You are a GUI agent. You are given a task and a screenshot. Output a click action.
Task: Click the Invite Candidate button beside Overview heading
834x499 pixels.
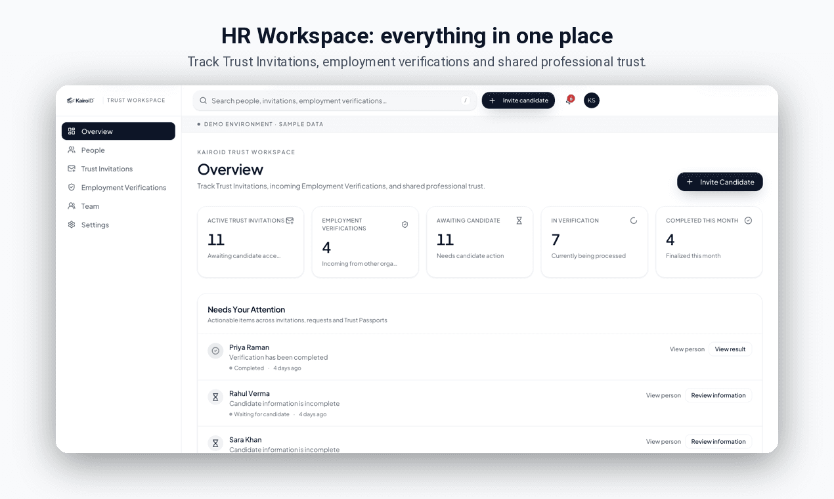720,182
